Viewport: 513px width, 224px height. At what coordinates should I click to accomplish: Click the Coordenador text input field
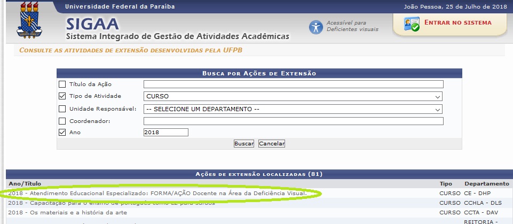click(x=293, y=121)
